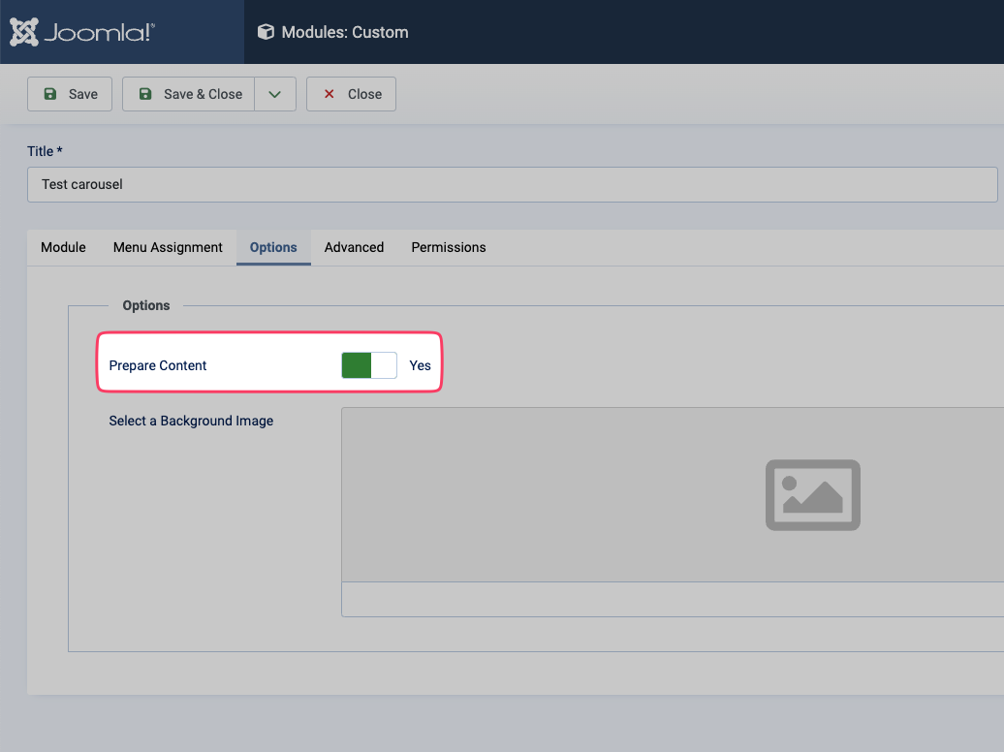Click the Yes label beside the switch
Screen dimensions: 1004x752
tap(420, 365)
